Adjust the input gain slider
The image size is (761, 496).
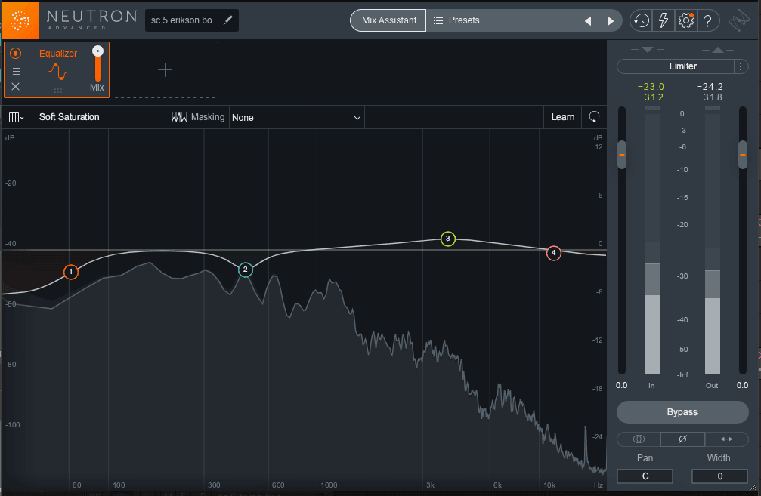pyautogui.click(x=622, y=155)
